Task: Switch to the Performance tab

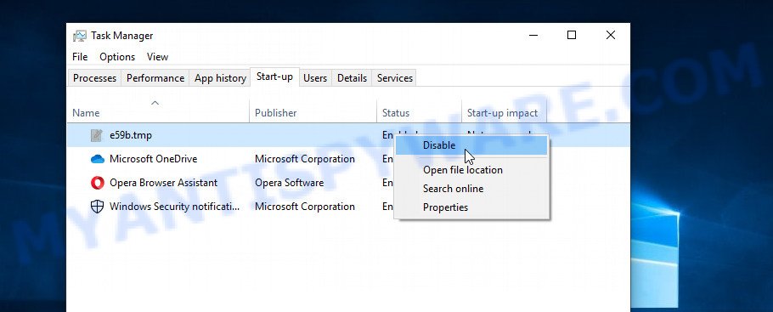Action: (x=155, y=78)
